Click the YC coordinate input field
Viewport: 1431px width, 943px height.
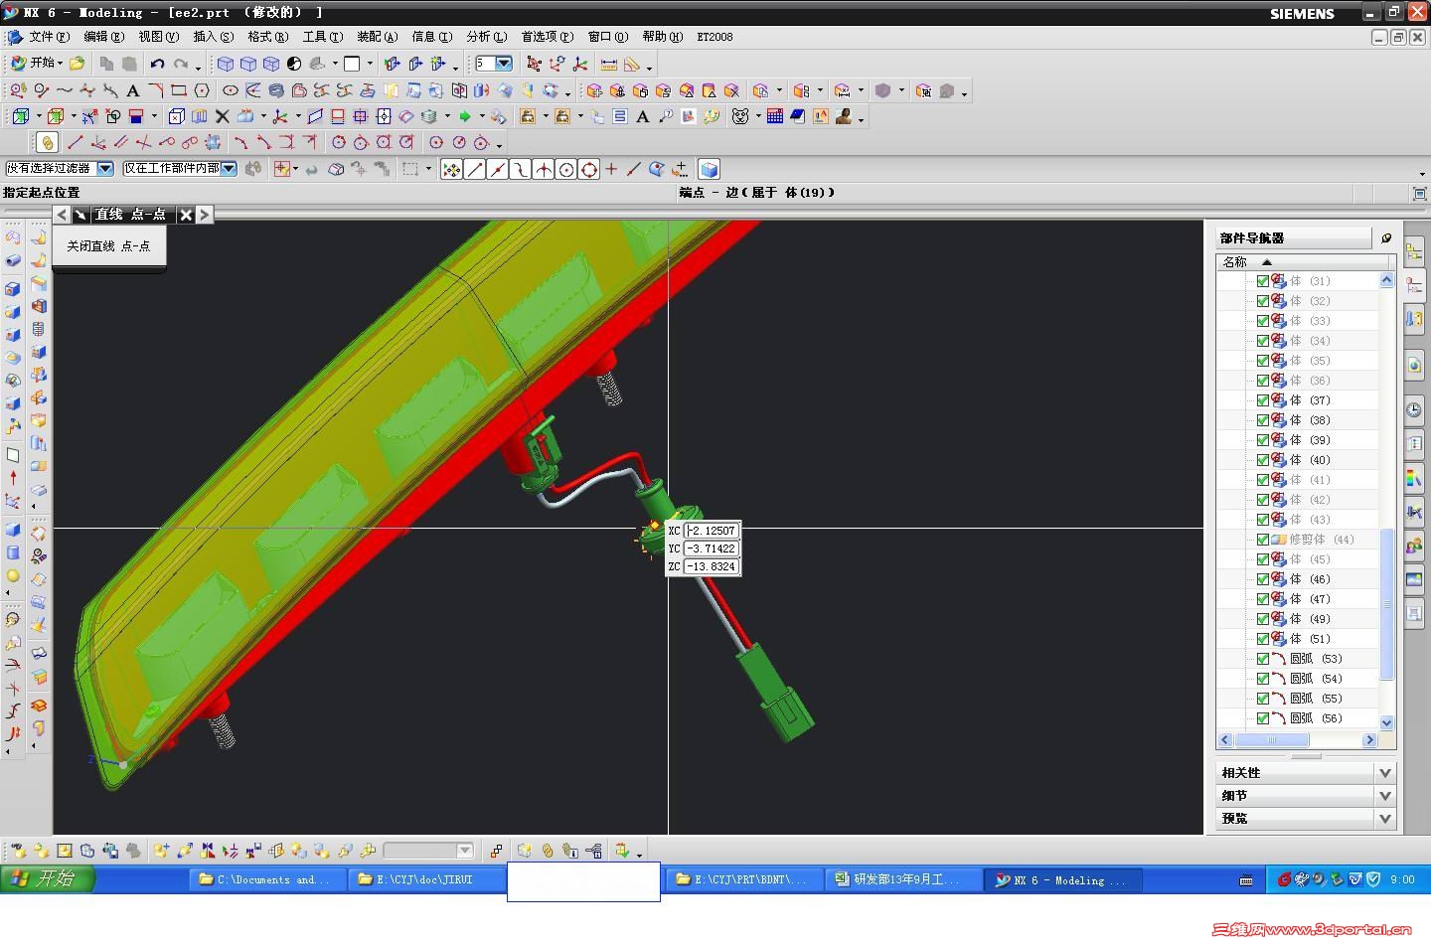[x=712, y=549]
